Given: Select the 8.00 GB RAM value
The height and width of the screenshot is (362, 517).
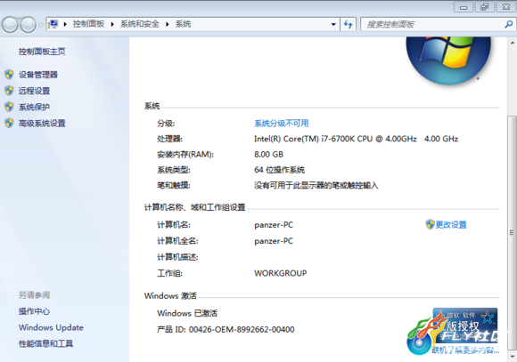Looking at the screenshot, I should point(268,155).
